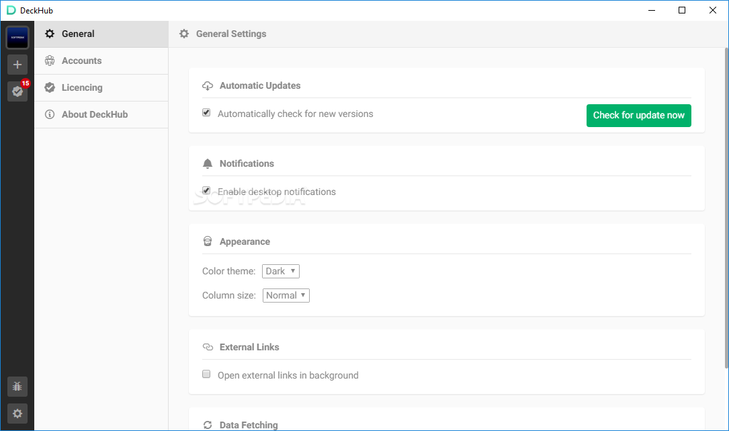This screenshot has width=729, height=431.
Task: Click the General Settings header gear icon
Action: coord(184,34)
